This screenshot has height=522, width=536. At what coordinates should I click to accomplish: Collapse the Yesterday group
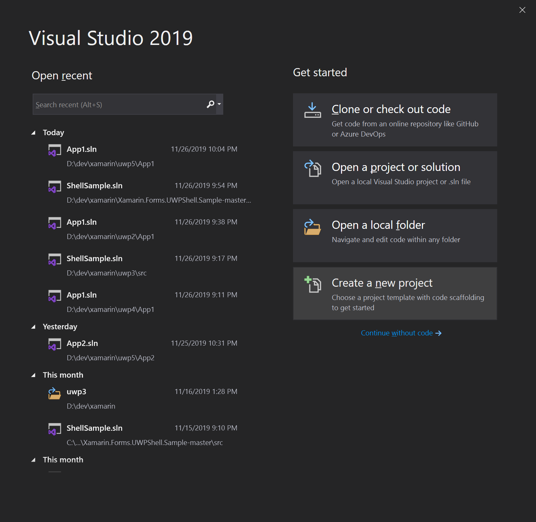point(33,327)
